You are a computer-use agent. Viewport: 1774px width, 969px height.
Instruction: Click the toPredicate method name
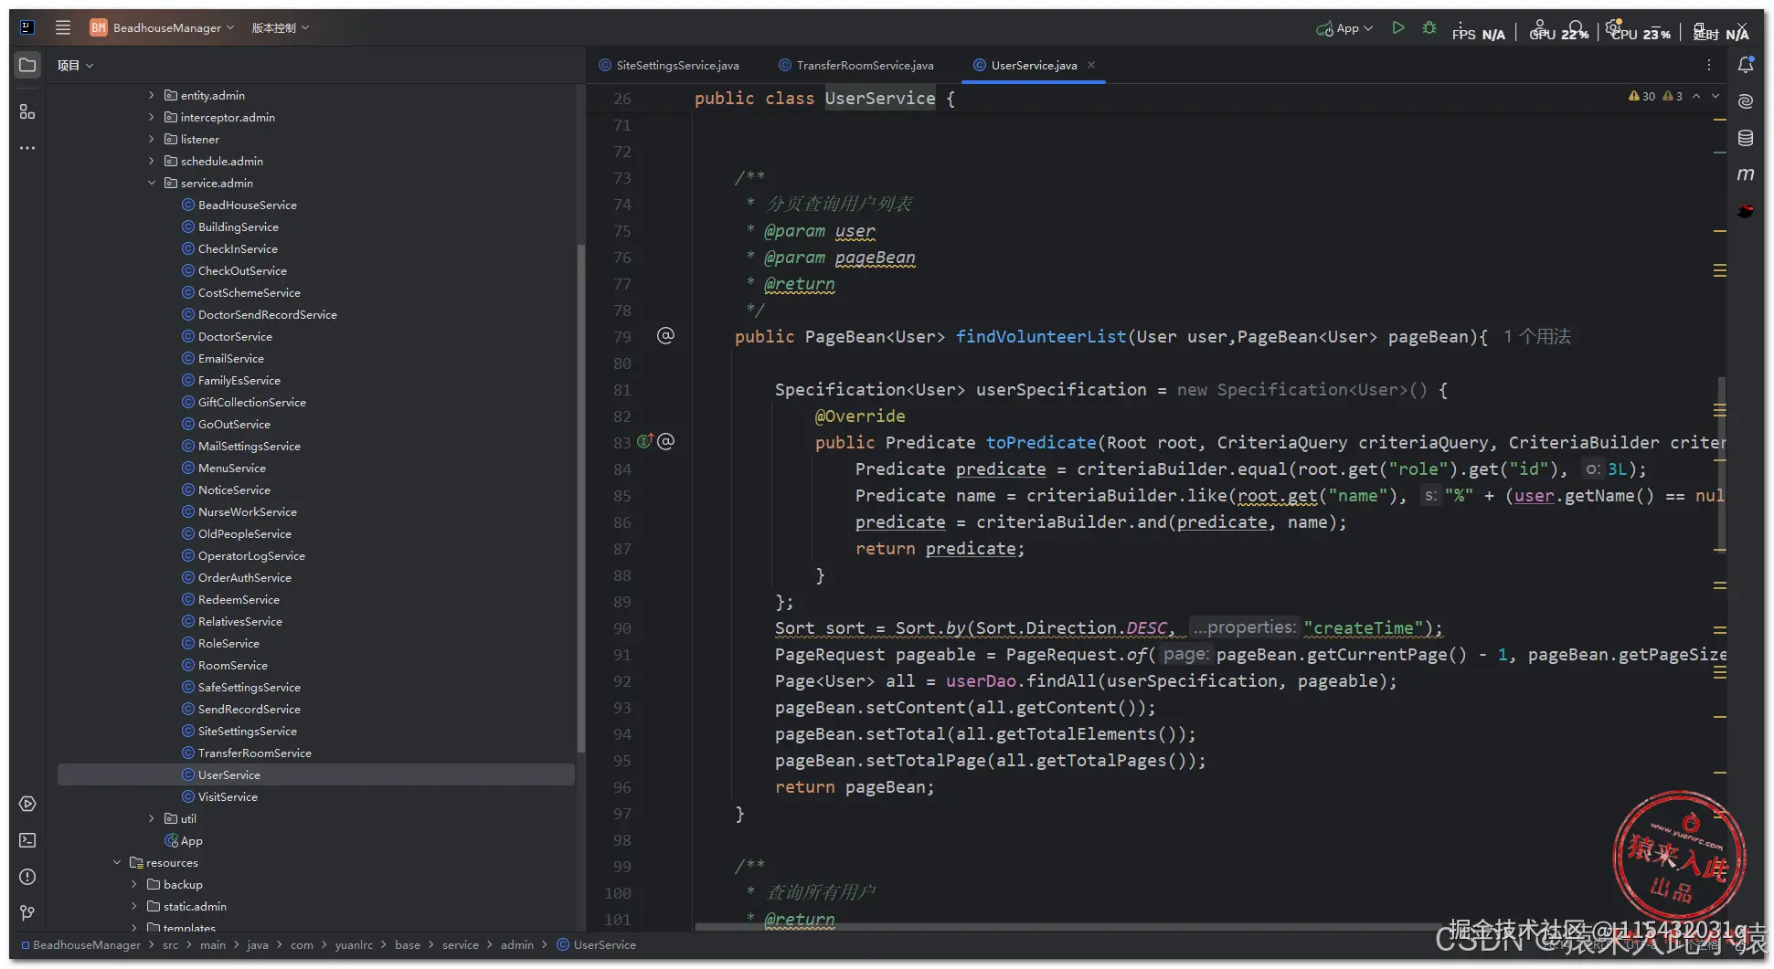1041,442
